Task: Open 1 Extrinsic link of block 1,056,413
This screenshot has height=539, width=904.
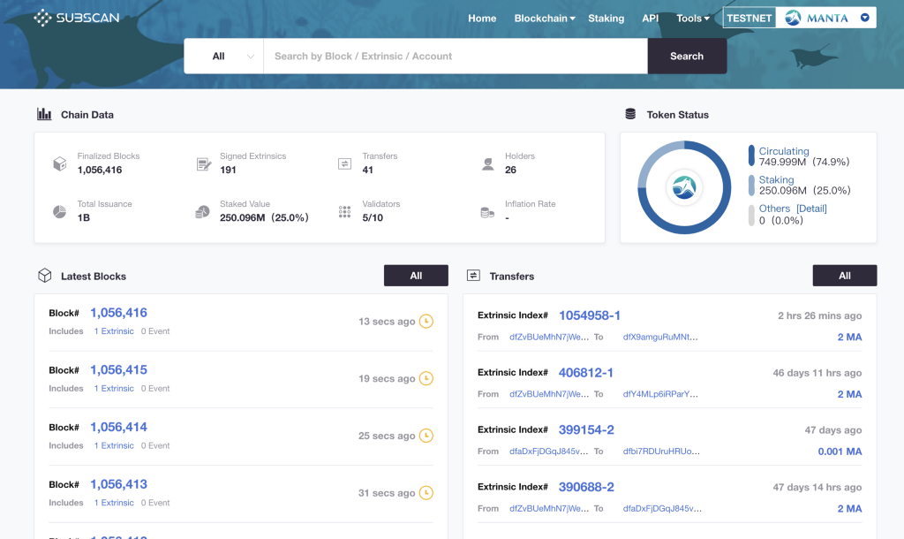Action: 114,503
